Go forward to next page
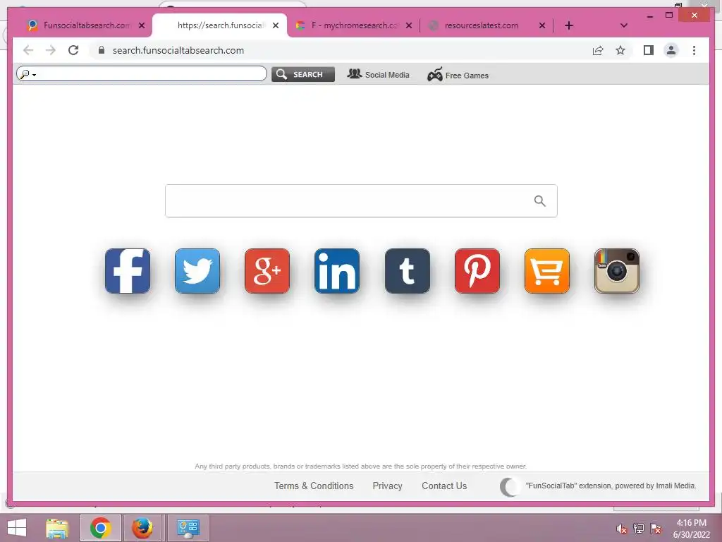Viewport: 722px width, 542px height. coord(51,50)
